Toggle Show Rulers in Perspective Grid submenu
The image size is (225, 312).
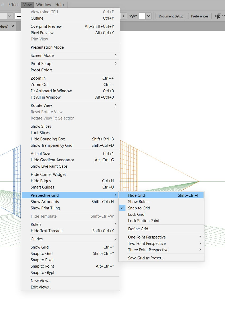coord(161,201)
